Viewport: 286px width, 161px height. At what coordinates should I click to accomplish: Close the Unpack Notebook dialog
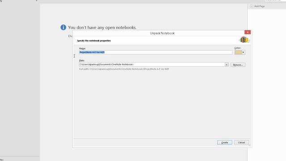tap(248, 32)
